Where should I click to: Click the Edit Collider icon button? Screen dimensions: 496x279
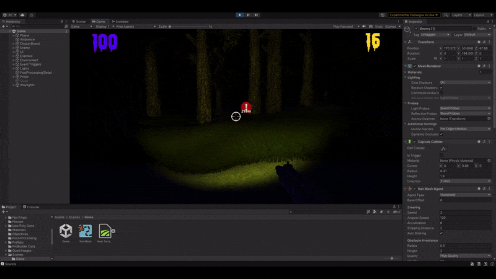[443, 148]
